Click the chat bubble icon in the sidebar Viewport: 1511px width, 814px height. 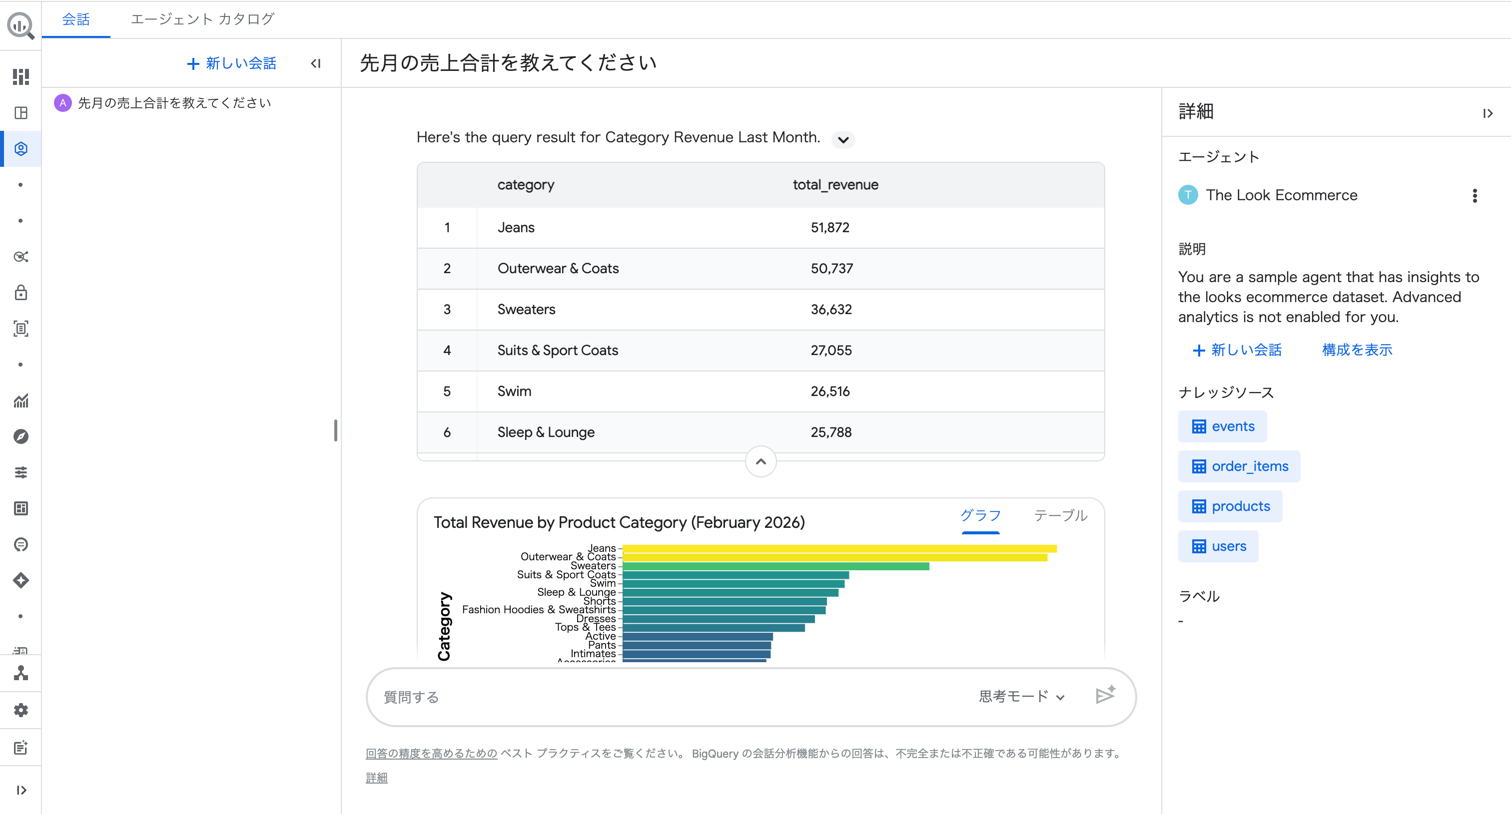pos(20,544)
